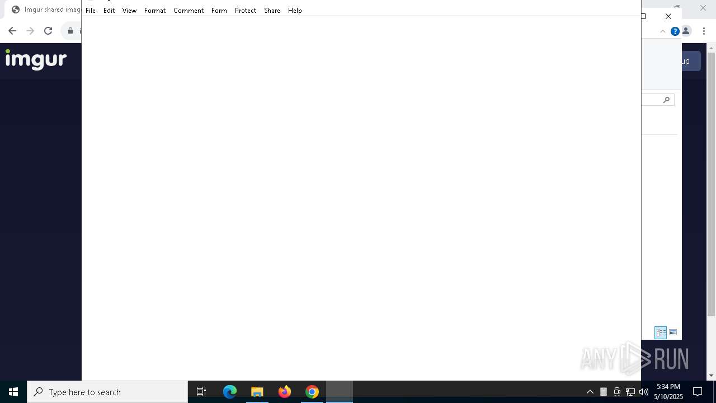716x403 pixels.
Task: Open the notification action center
Action: [698, 392]
